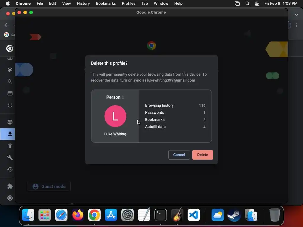
Task: Open the File menu
Action: 40,4
